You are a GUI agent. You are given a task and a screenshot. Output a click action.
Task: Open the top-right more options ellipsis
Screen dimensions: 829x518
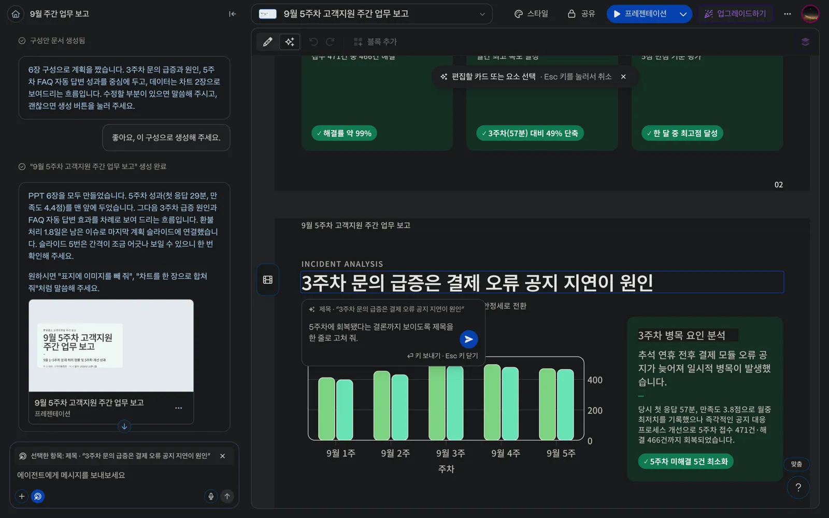pos(788,14)
